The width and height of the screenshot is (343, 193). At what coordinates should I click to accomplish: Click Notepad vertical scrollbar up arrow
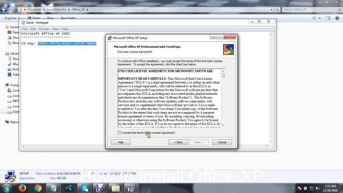point(272,34)
